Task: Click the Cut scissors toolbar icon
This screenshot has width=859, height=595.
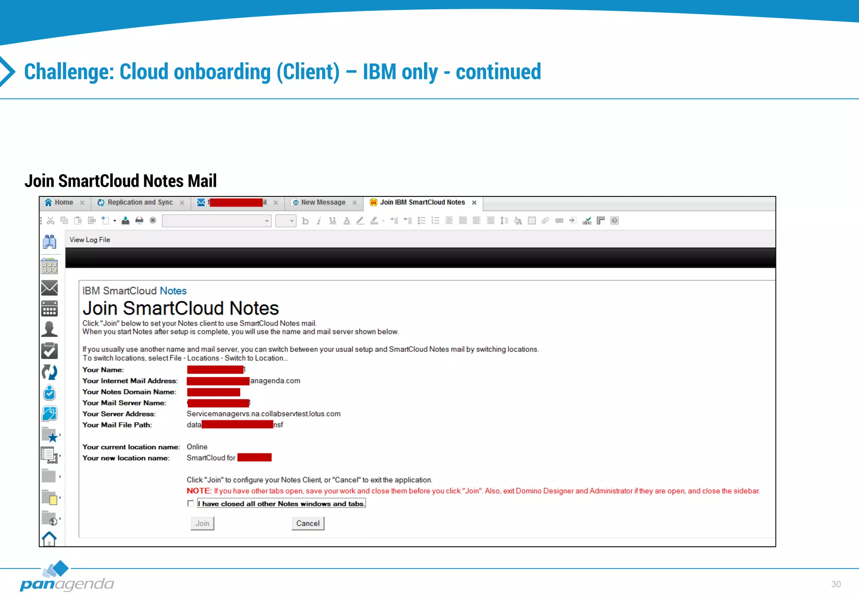Action: coord(51,221)
